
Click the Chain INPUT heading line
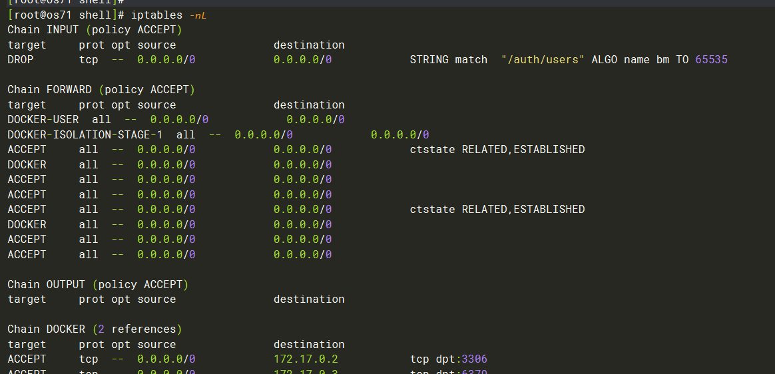[x=95, y=30]
